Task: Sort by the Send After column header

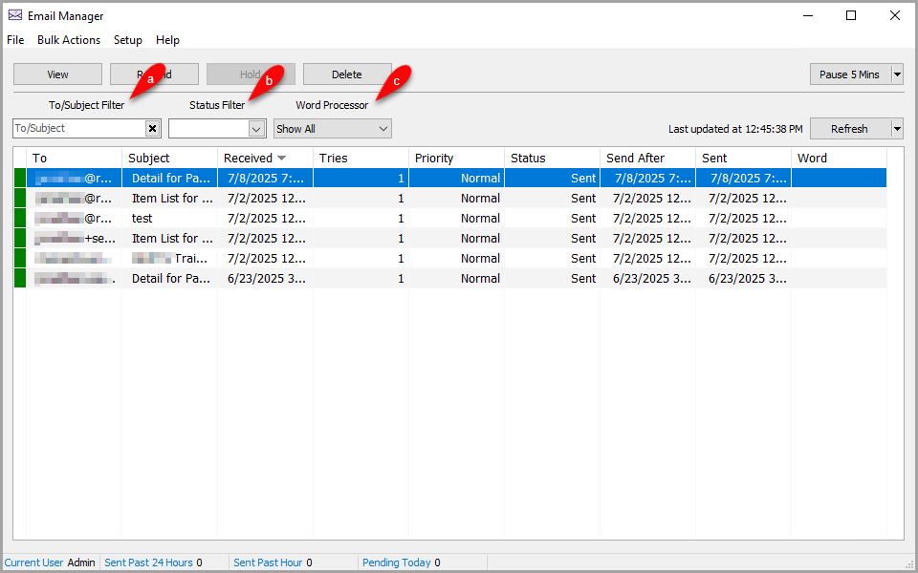Action: [648, 158]
